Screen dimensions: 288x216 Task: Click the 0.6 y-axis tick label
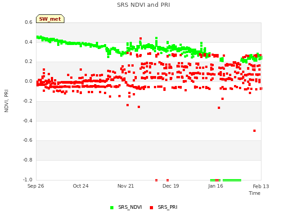pyautogui.click(x=28, y=22)
